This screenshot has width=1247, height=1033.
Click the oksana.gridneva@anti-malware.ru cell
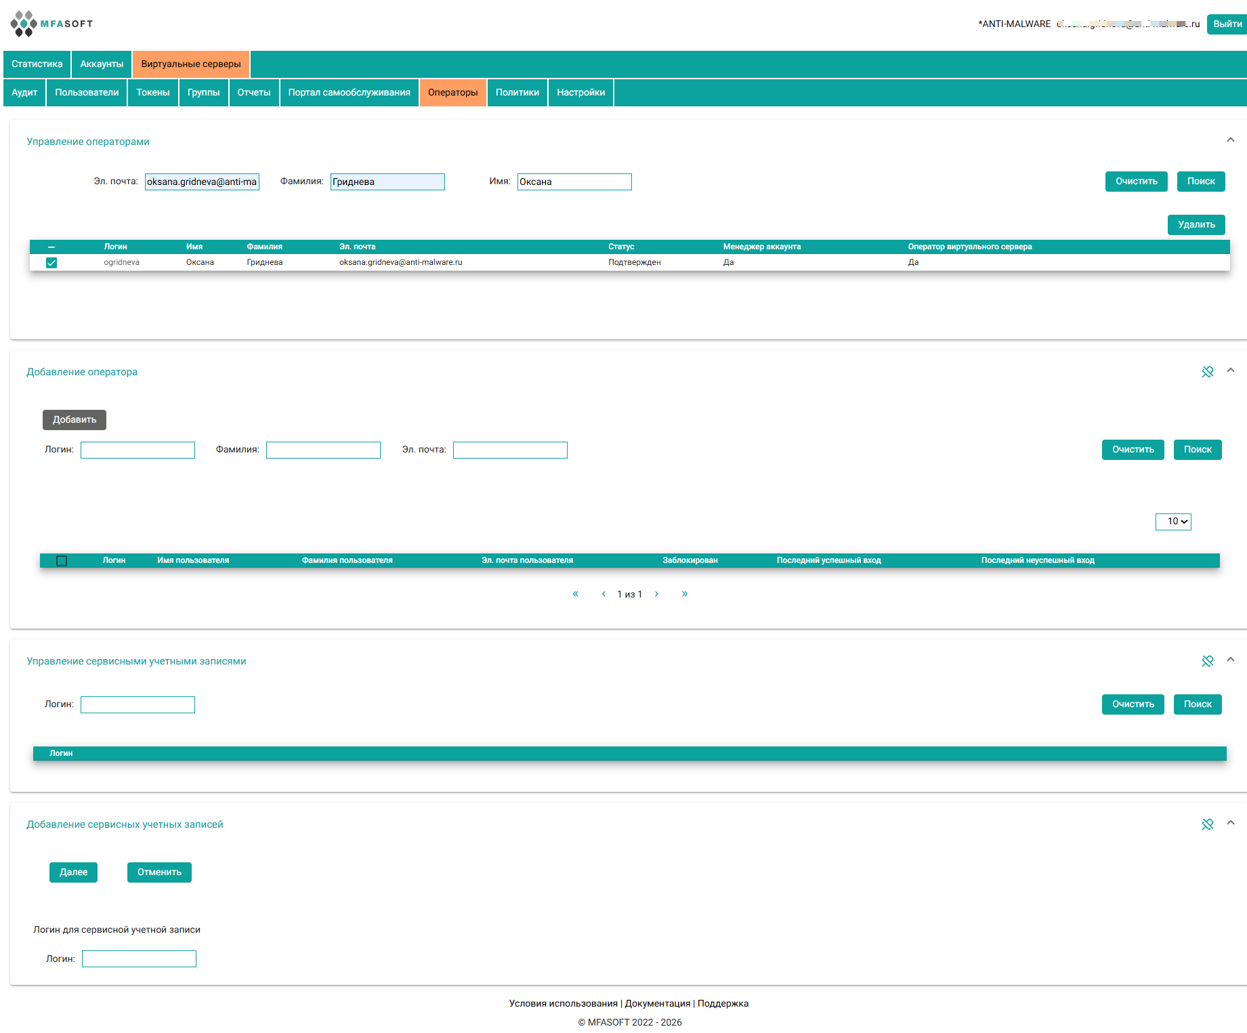[x=401, y=263]
